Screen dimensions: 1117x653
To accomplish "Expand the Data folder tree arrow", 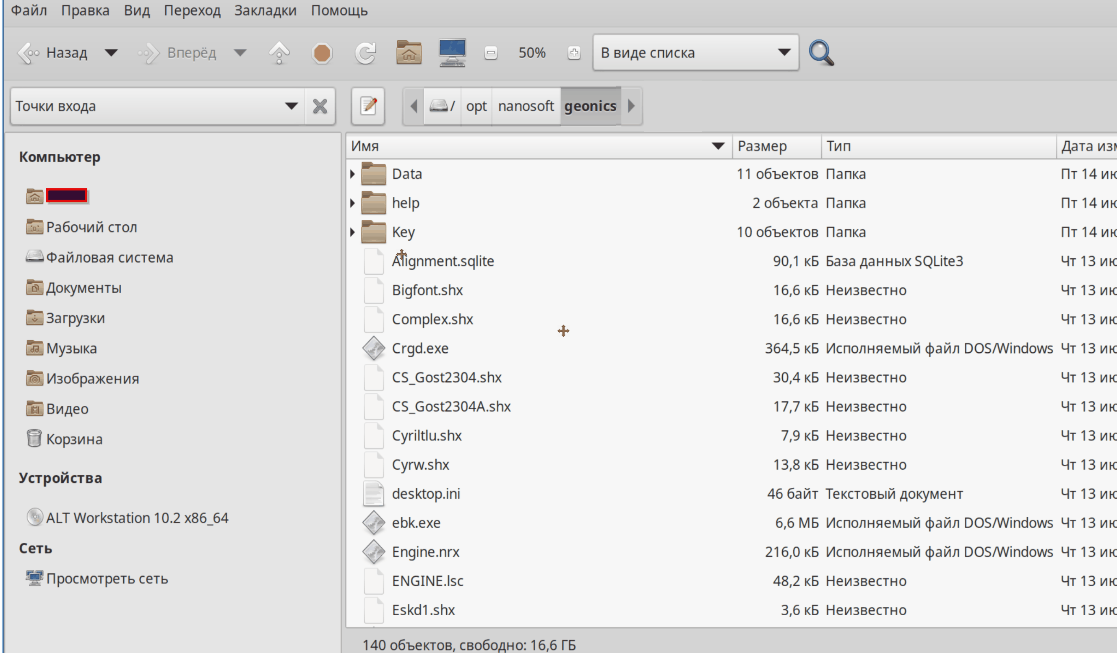I will coord(352,174).
